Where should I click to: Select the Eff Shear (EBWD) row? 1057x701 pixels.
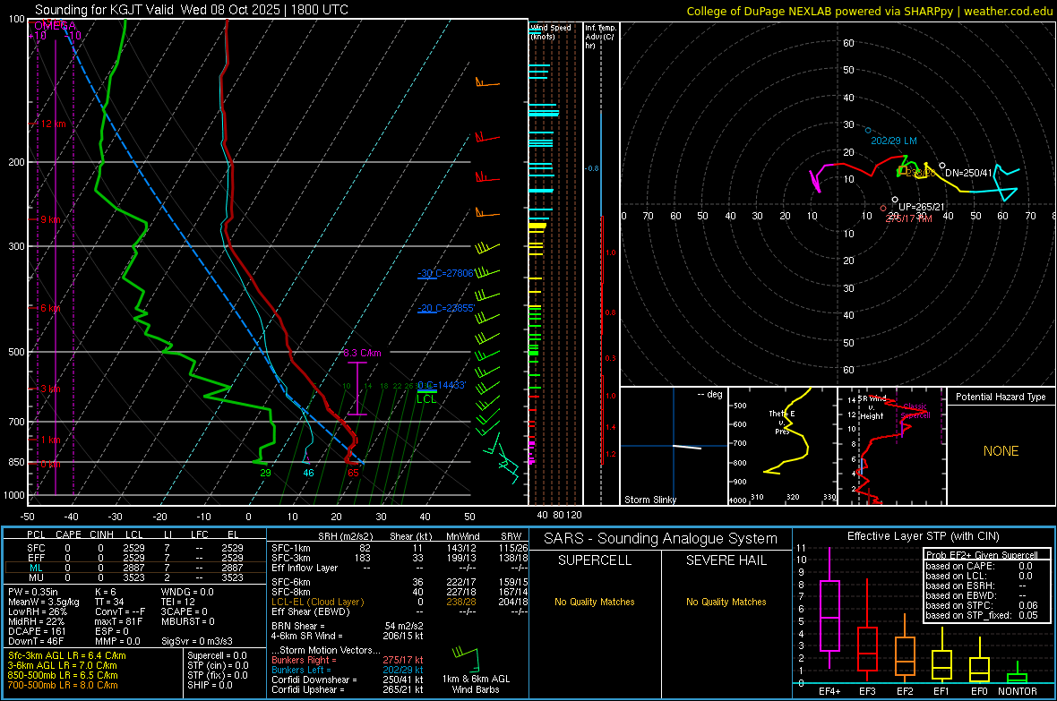pyautogui.click(x=400, y=611)
